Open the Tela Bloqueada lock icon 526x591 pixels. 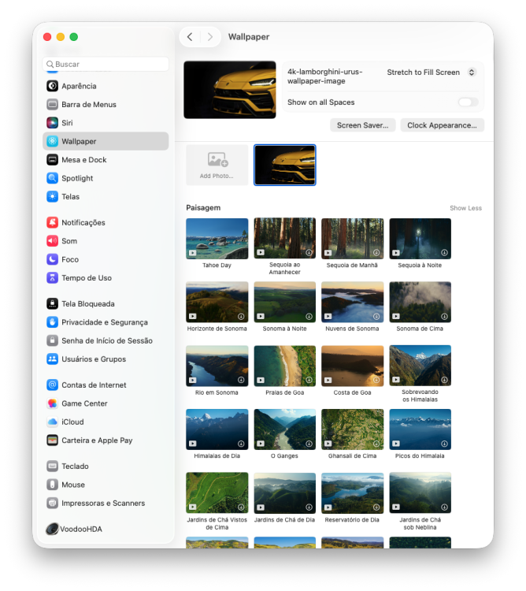coord(52,304)
